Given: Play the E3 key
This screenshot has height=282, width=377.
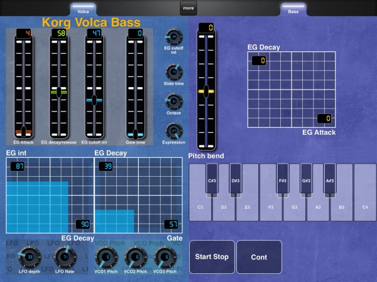Looking at the screenshot, I should 247,207.
